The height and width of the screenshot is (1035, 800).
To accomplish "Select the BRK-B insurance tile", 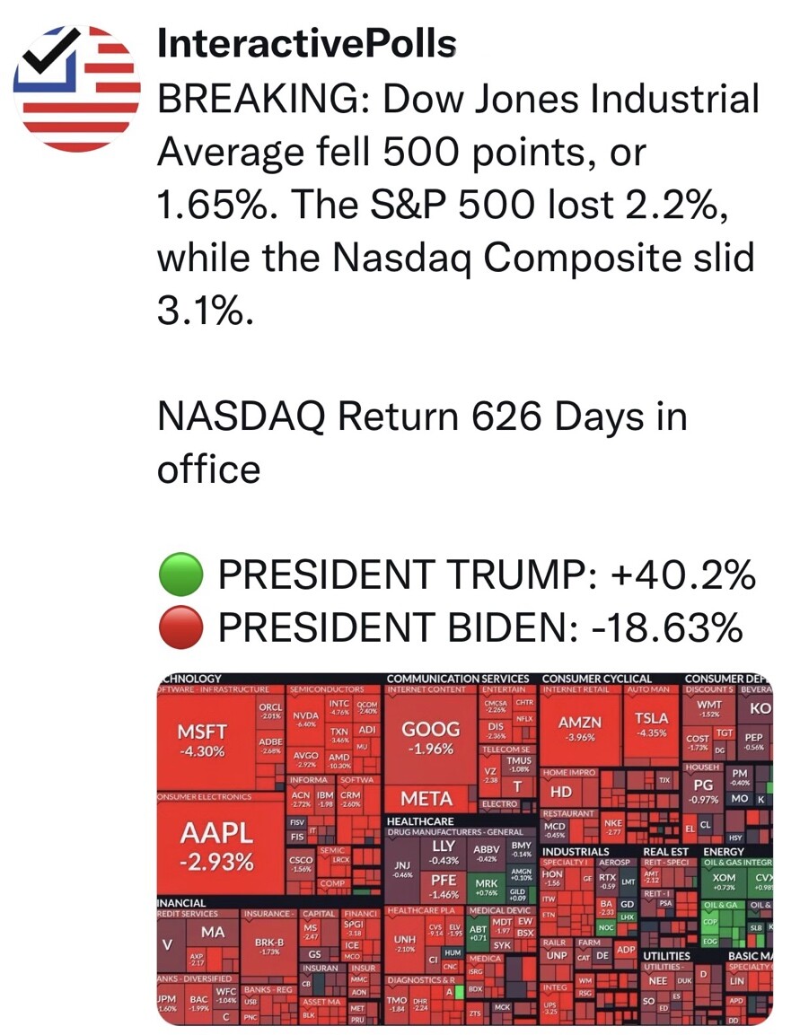I will (x=268, y=947).
